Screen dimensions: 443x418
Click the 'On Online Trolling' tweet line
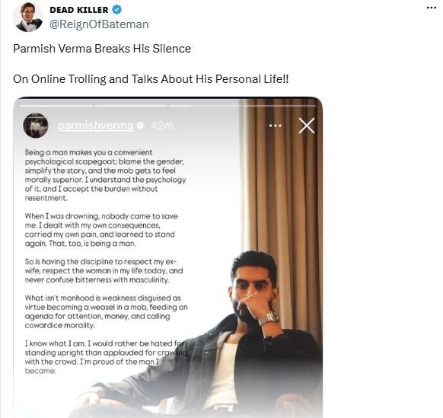coord(151,79)
